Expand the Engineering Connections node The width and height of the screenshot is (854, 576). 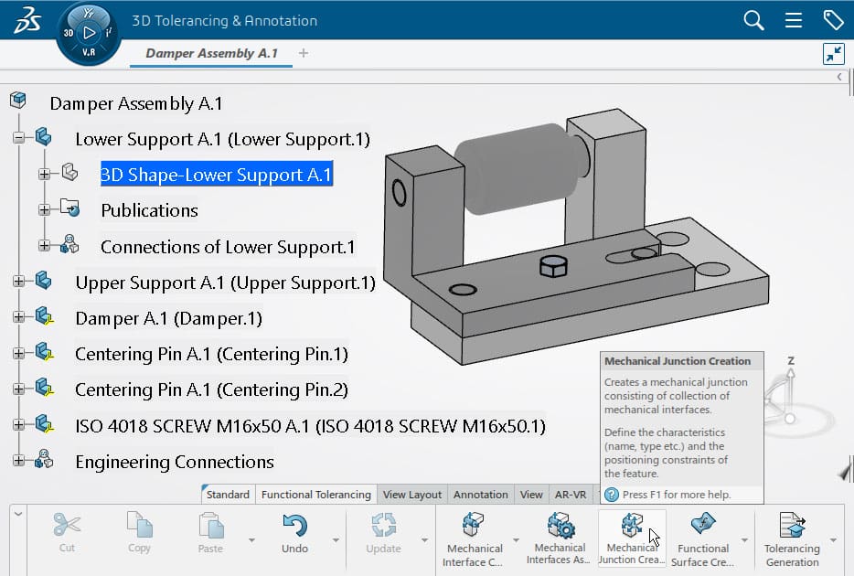[19, 461]
